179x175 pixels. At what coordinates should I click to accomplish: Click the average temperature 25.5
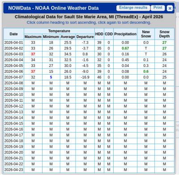[x=68, y=42]
